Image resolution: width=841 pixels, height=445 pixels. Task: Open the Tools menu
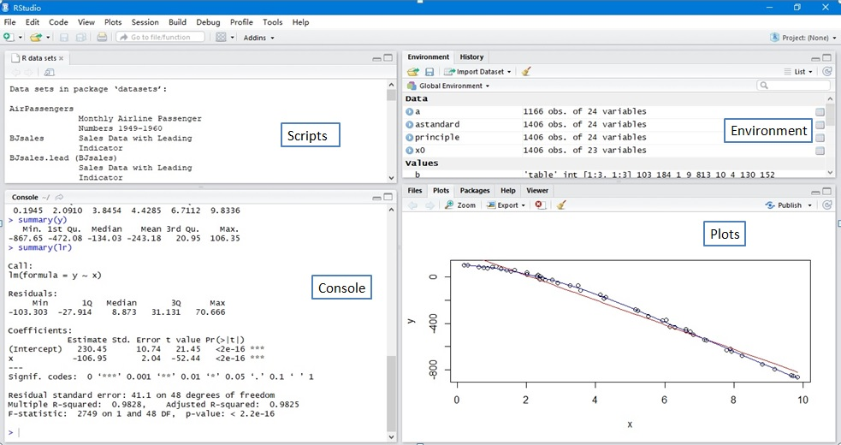tap(272, 22)
